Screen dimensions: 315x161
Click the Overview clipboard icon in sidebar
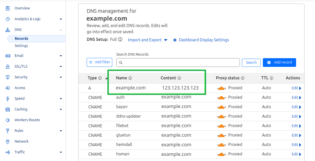click(8, 8)
